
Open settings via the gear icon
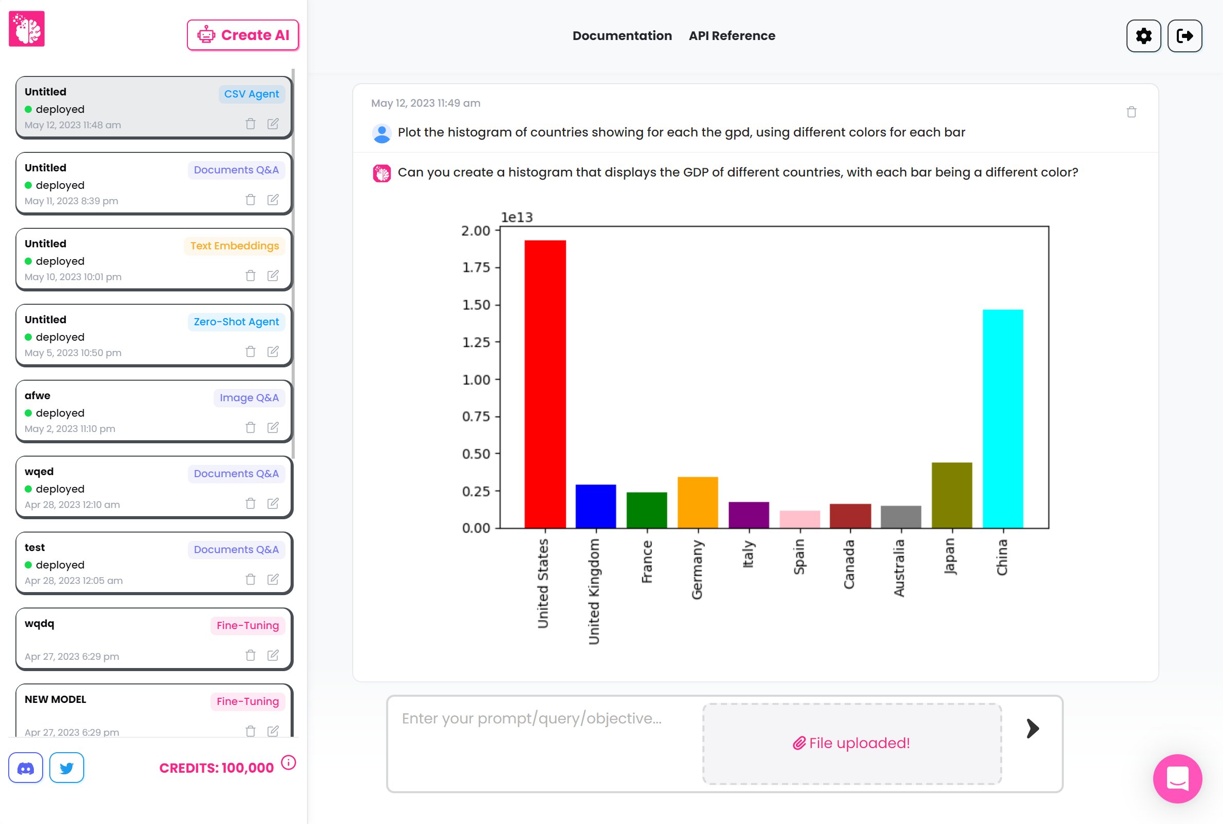coord(1143,36)
